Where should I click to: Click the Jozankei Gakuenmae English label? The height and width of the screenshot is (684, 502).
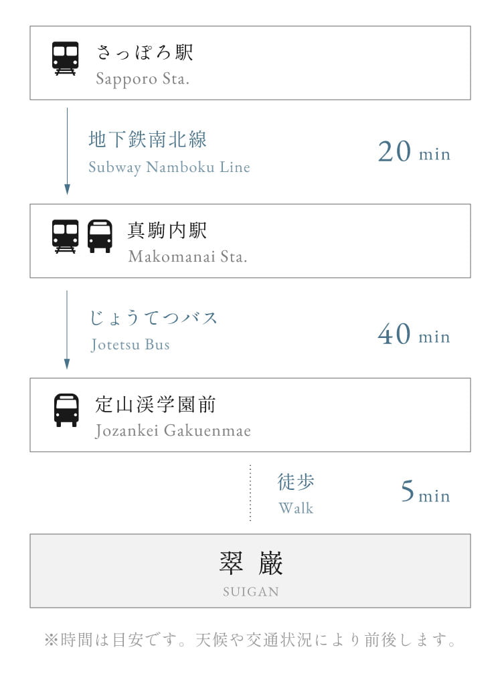pos(173,431)
